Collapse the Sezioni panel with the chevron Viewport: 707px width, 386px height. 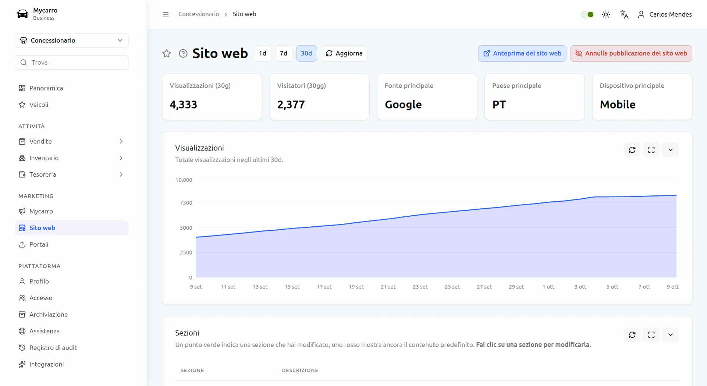click(x=671, y=335)
